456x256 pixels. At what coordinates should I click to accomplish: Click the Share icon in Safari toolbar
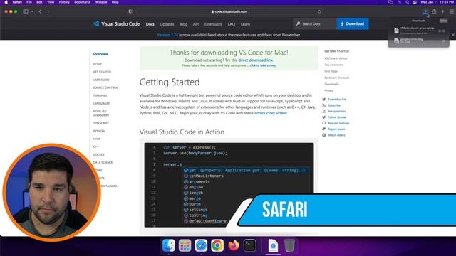point(434,11)
